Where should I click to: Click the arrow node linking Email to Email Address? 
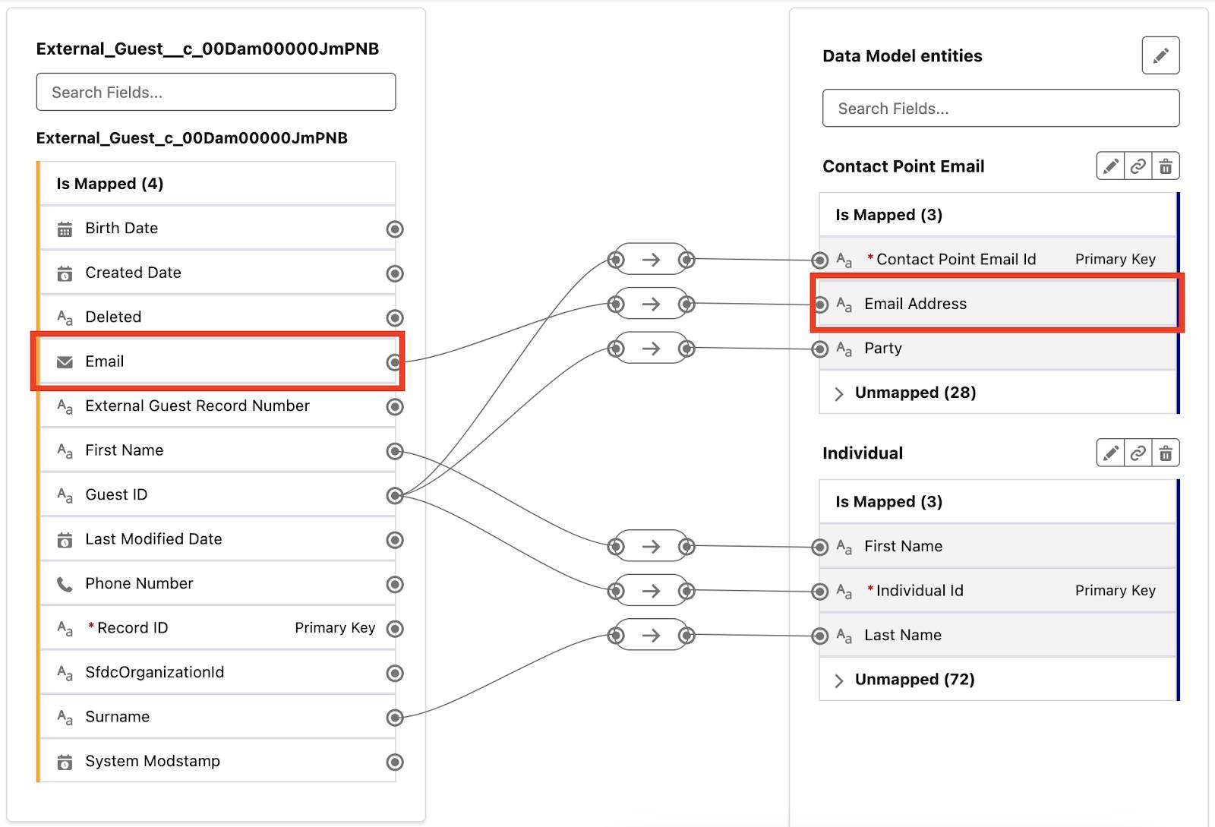point(651,304)
